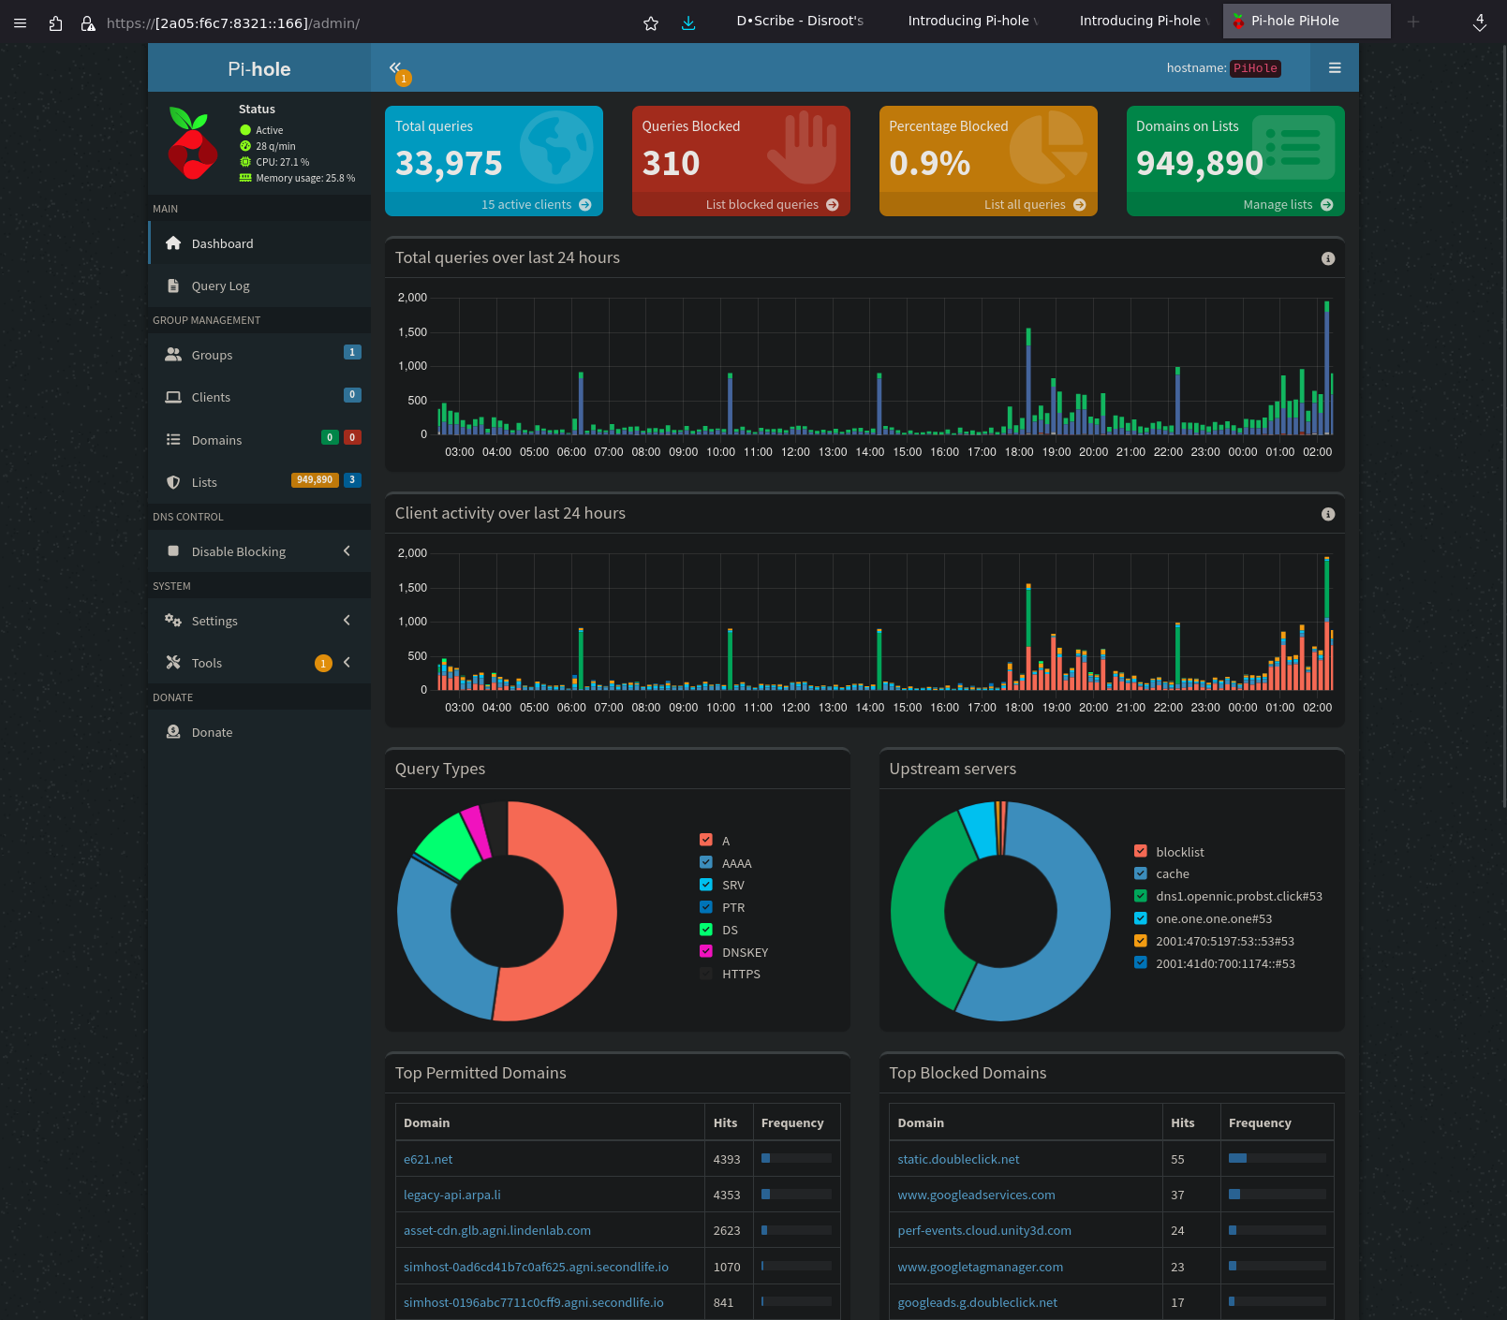Screen dimensions: 1507x1320
Task: Click the Pi-hole title header
Action: coord(259,68)
